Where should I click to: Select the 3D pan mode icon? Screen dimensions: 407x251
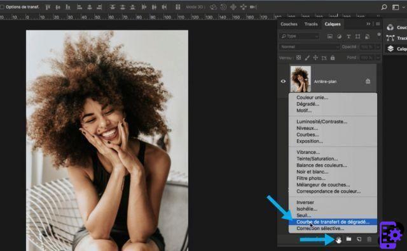tap(233, 7)
